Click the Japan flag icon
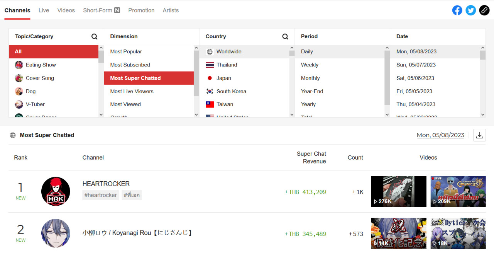 210,78
